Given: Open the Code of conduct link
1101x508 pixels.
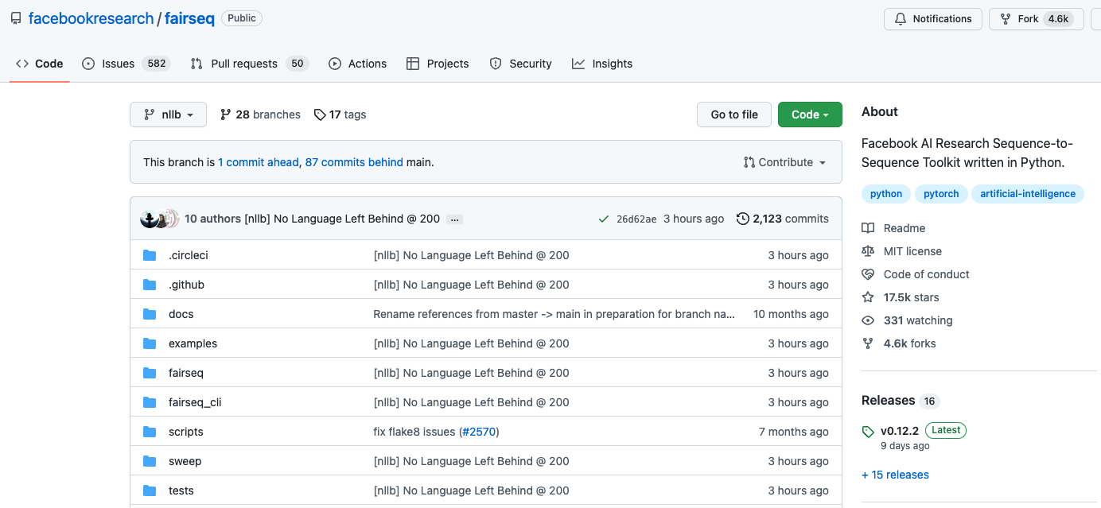Looking at the screenshot, I should pos(916,274).
